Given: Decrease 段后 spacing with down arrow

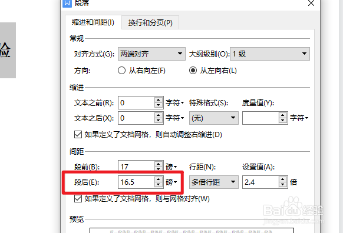Looking at the screenshot, I should (x=158, y=185).
